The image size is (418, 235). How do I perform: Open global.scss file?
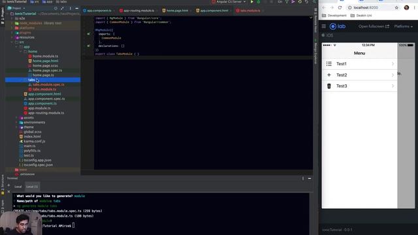[x=33, y=132]
